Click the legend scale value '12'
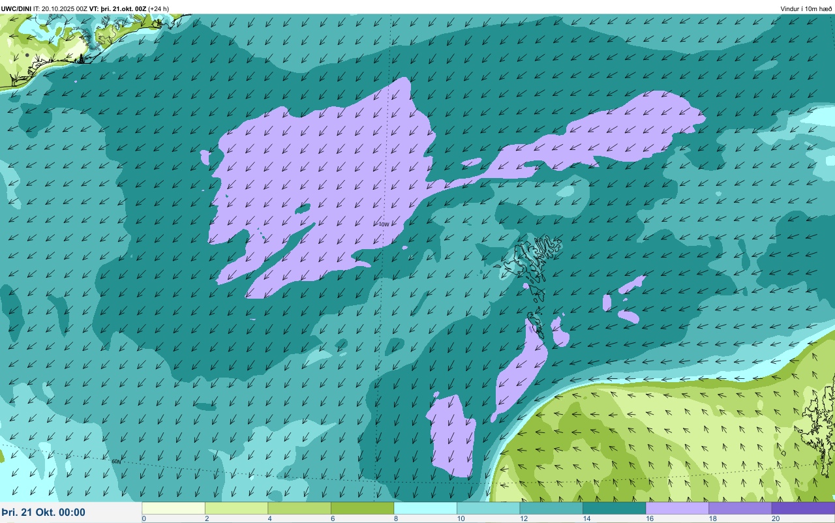 (x=523, y=518)
